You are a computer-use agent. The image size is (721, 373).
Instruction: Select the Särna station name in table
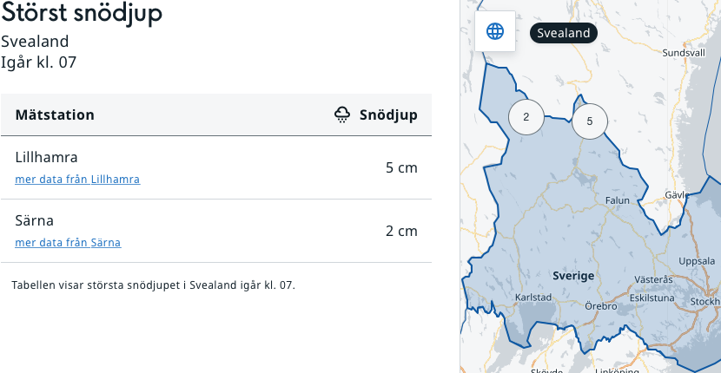(35, 221)
